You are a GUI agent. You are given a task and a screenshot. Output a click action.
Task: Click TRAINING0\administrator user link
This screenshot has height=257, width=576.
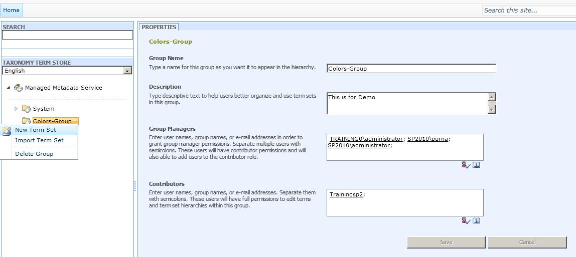pyautogui.click(x=366, y=139)
